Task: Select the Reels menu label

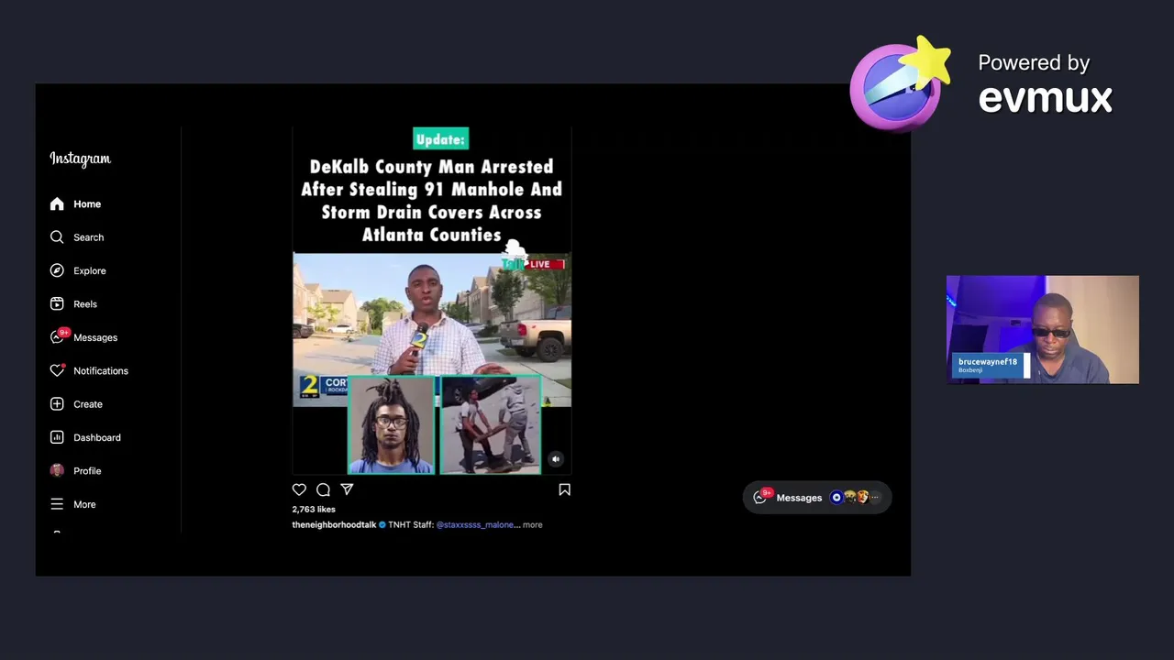Action: point(84,304)
